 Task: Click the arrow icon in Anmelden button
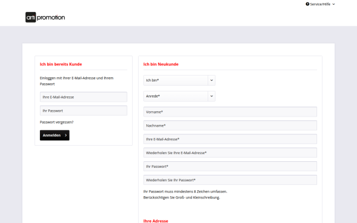tap(66, 135)
